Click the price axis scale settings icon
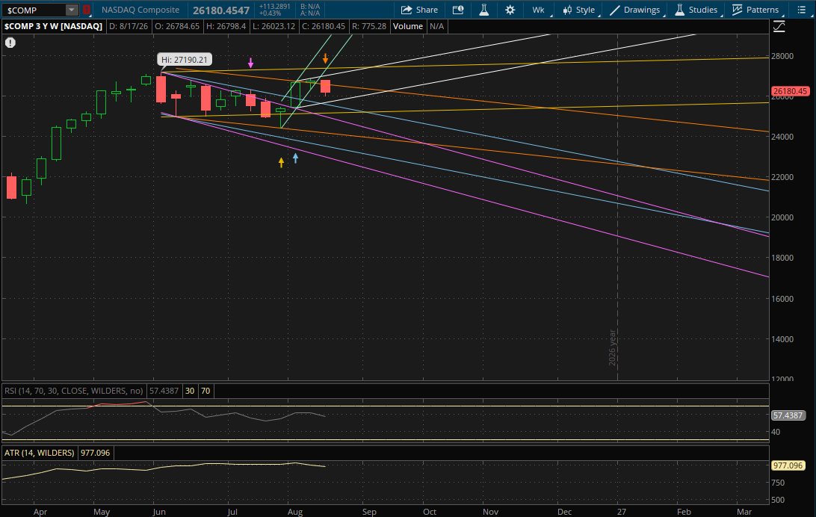 779,27
